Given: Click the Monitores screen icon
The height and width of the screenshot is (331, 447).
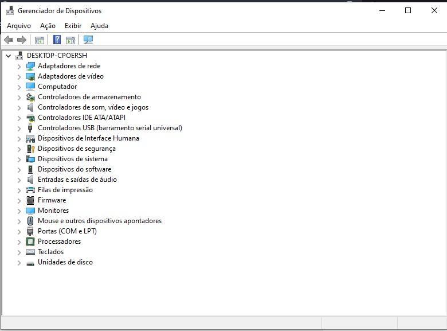Looking at the screenshot, I should (30, 211).
